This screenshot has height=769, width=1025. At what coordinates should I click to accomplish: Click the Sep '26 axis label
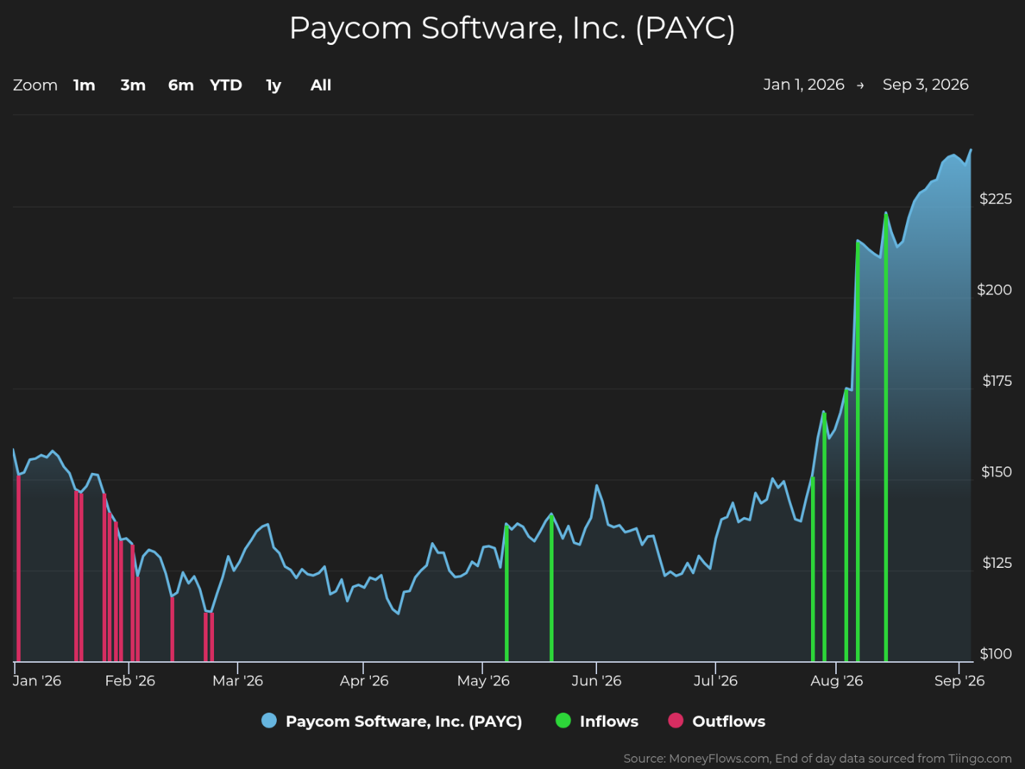tap(959, 681)
